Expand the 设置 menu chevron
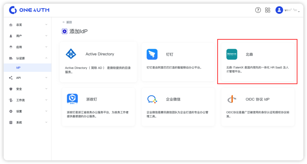The width and height of the screenshot is (307, 164). tap(46, 111)
